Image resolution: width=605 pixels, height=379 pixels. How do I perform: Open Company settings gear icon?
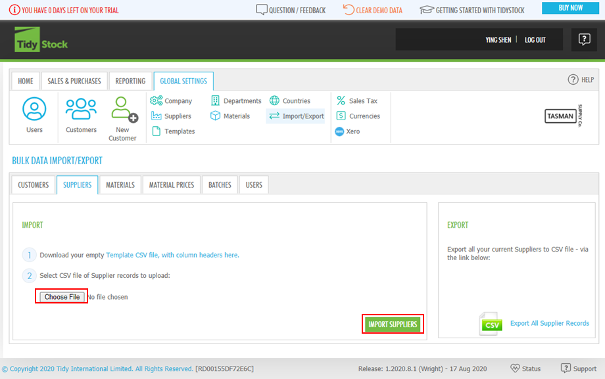(x=157, y=100)
